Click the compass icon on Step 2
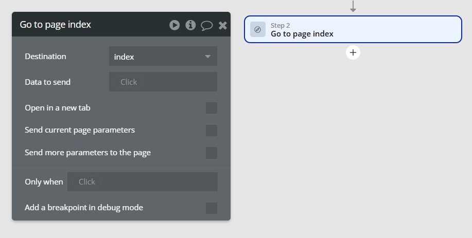The image size is (472, 238). 258,29
